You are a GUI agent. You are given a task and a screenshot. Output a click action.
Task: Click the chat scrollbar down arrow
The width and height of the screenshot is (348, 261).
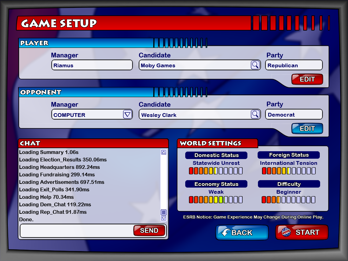coord(163,219)
